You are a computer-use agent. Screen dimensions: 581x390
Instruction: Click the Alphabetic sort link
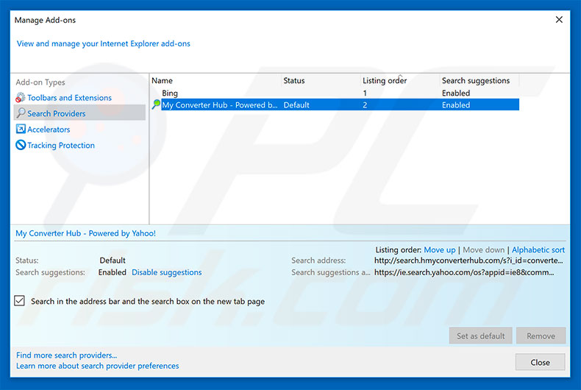[x=538, y=250]
